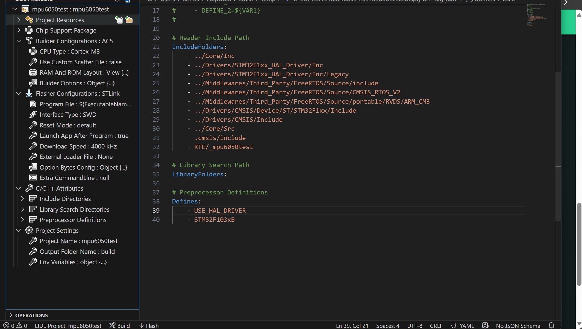Click the CPU Type chip icon
The width and height of the screenshot is (582, 329).
pos(33,51)
